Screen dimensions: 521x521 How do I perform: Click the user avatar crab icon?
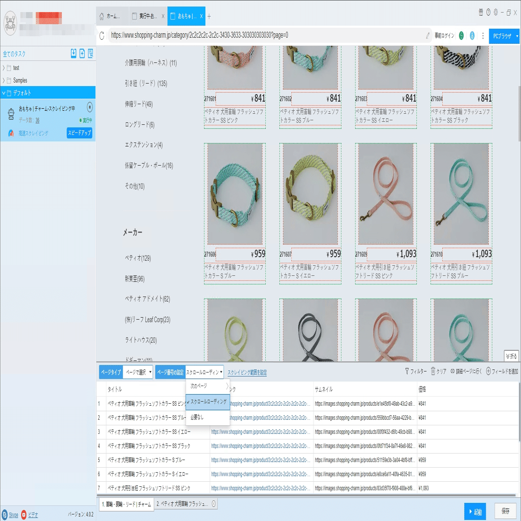coord(10,23)
